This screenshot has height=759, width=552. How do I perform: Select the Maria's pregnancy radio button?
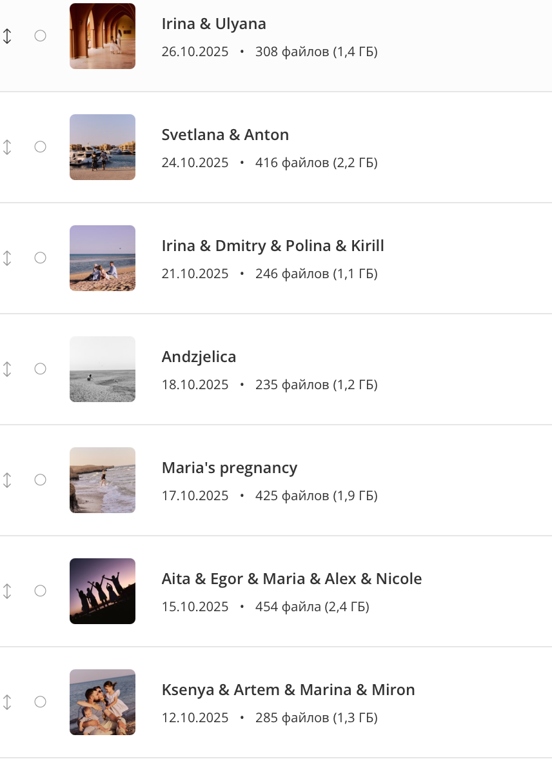point(40,480)
